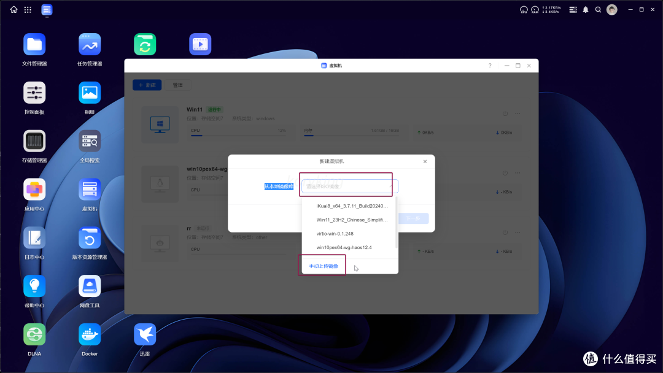
Task: Open 网盘工具 desktop icon
Action: coord(90,286)
